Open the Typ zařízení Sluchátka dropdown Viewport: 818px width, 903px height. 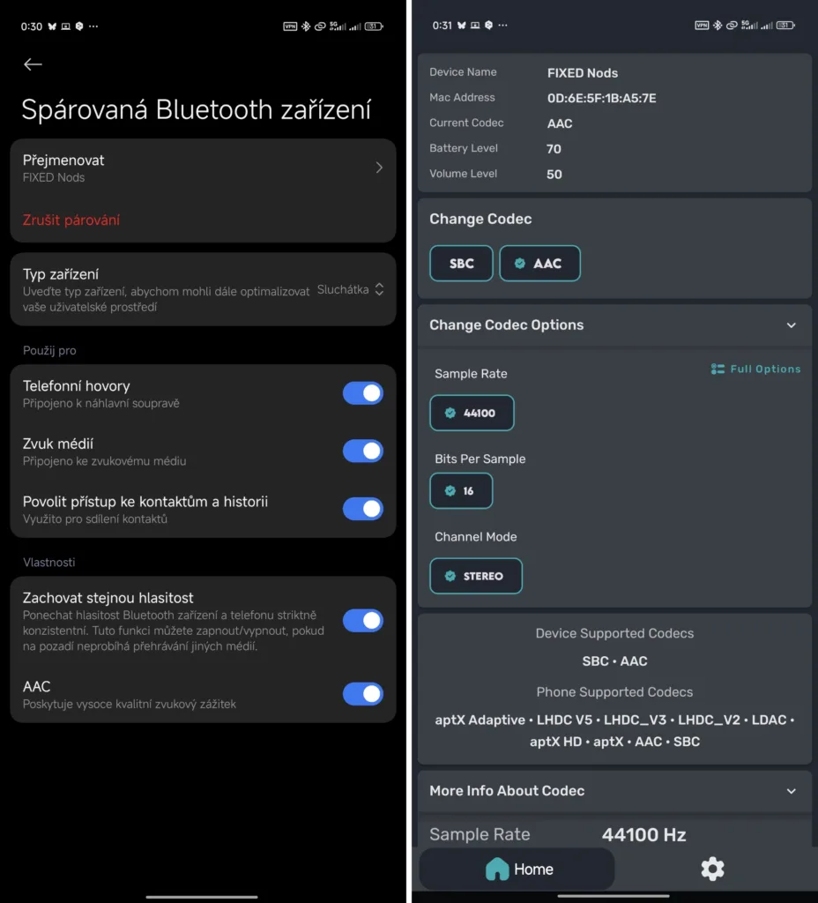pyautogui.click(x=350, y=289)
